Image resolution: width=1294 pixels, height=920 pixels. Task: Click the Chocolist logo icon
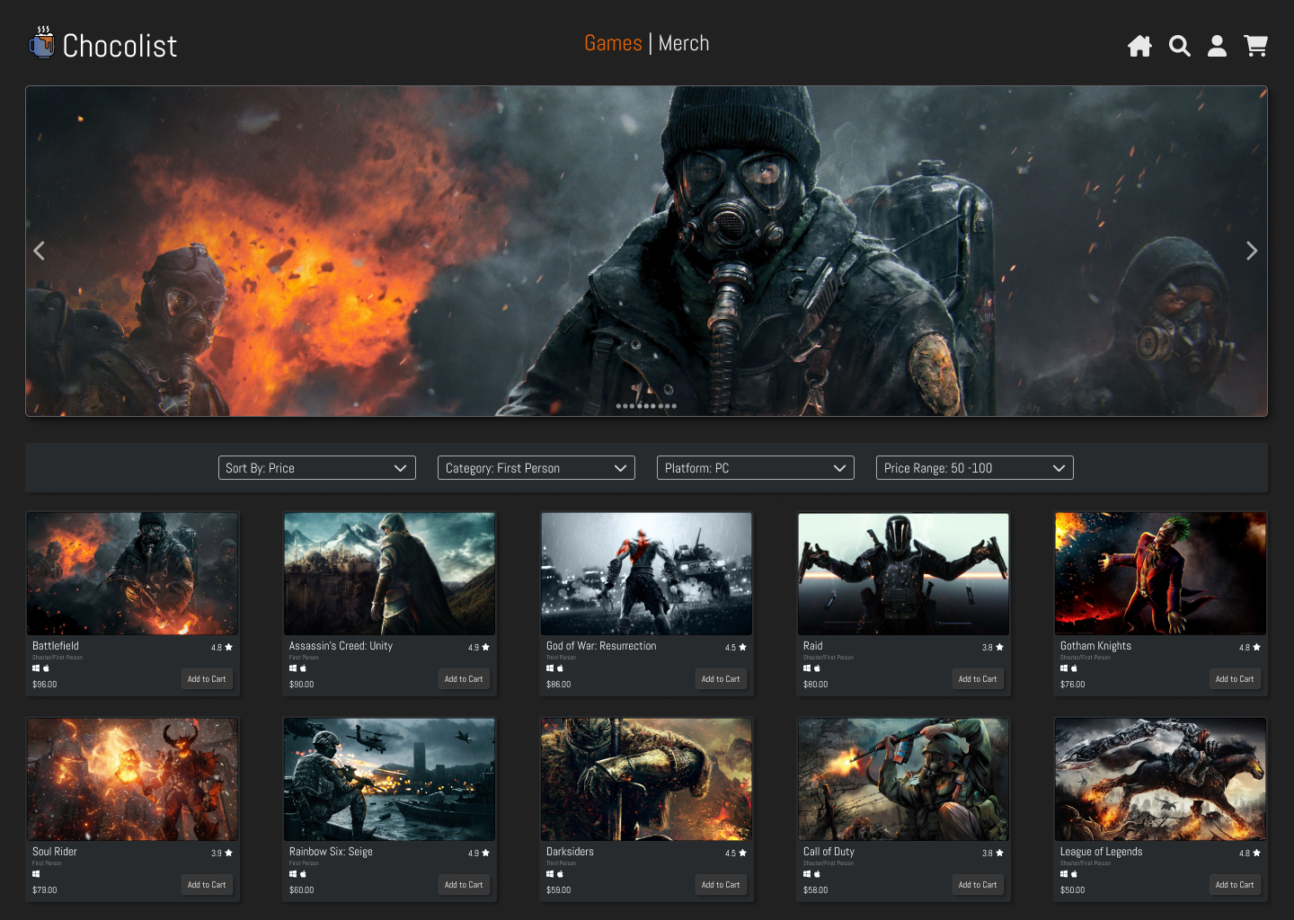point(41,43)
